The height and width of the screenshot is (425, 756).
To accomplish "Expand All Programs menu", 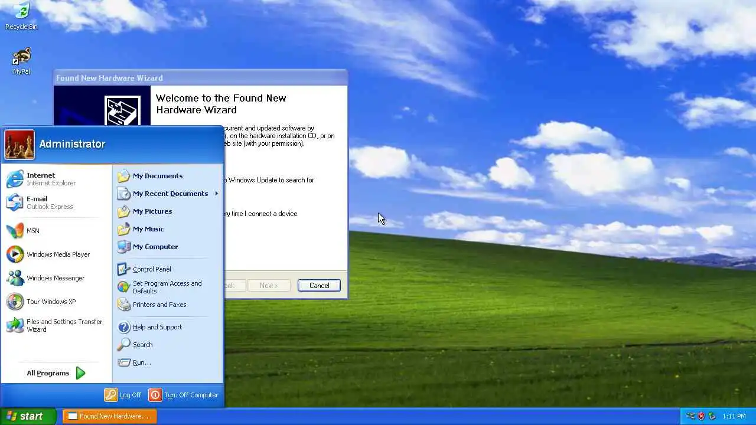I will tap(56, 373).
